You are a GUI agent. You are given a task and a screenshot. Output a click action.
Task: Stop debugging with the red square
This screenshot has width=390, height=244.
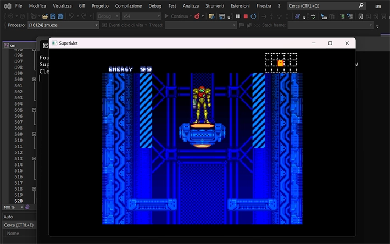[246, 16]
